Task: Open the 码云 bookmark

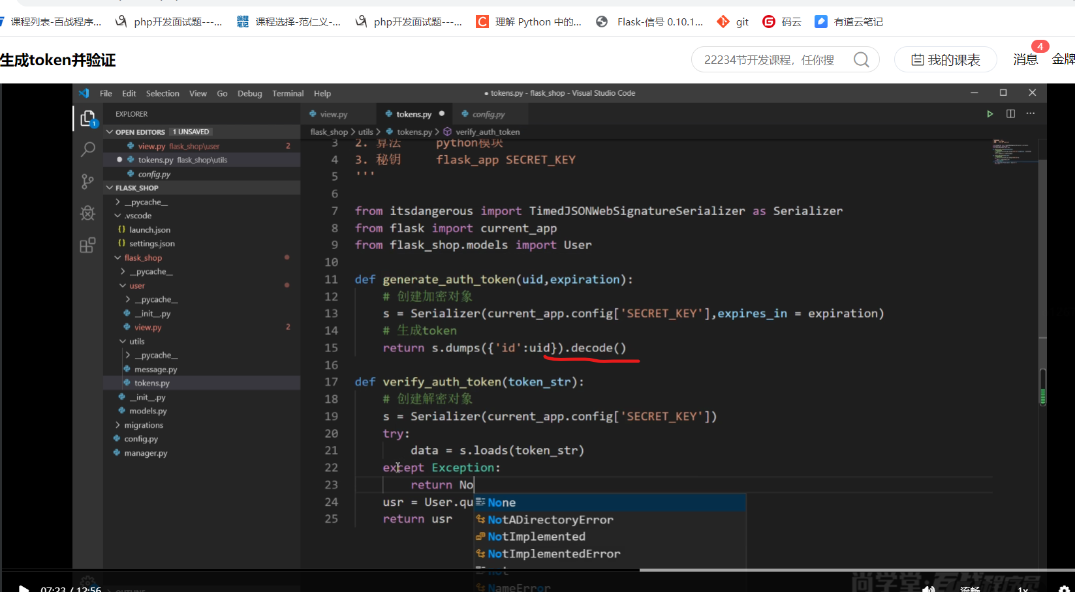Action: pos(782,22)
